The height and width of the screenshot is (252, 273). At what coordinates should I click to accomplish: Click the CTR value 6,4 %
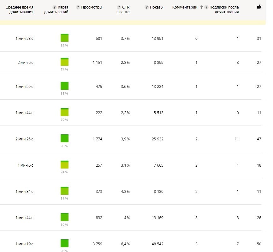click(125, 244)
